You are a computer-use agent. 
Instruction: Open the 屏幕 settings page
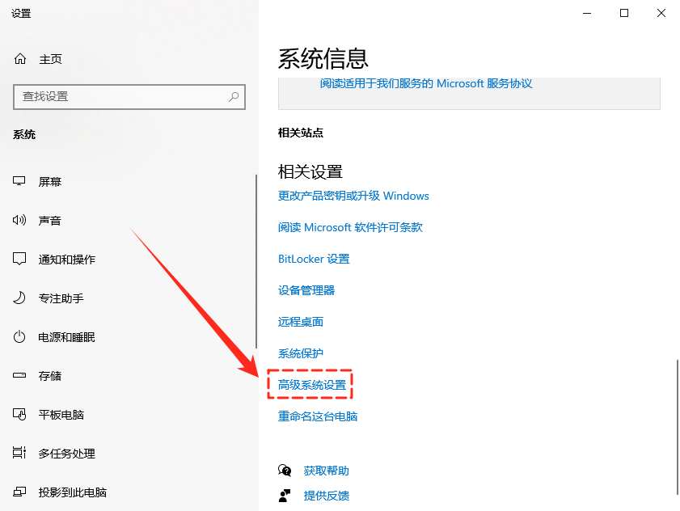[x=50, y=182]
